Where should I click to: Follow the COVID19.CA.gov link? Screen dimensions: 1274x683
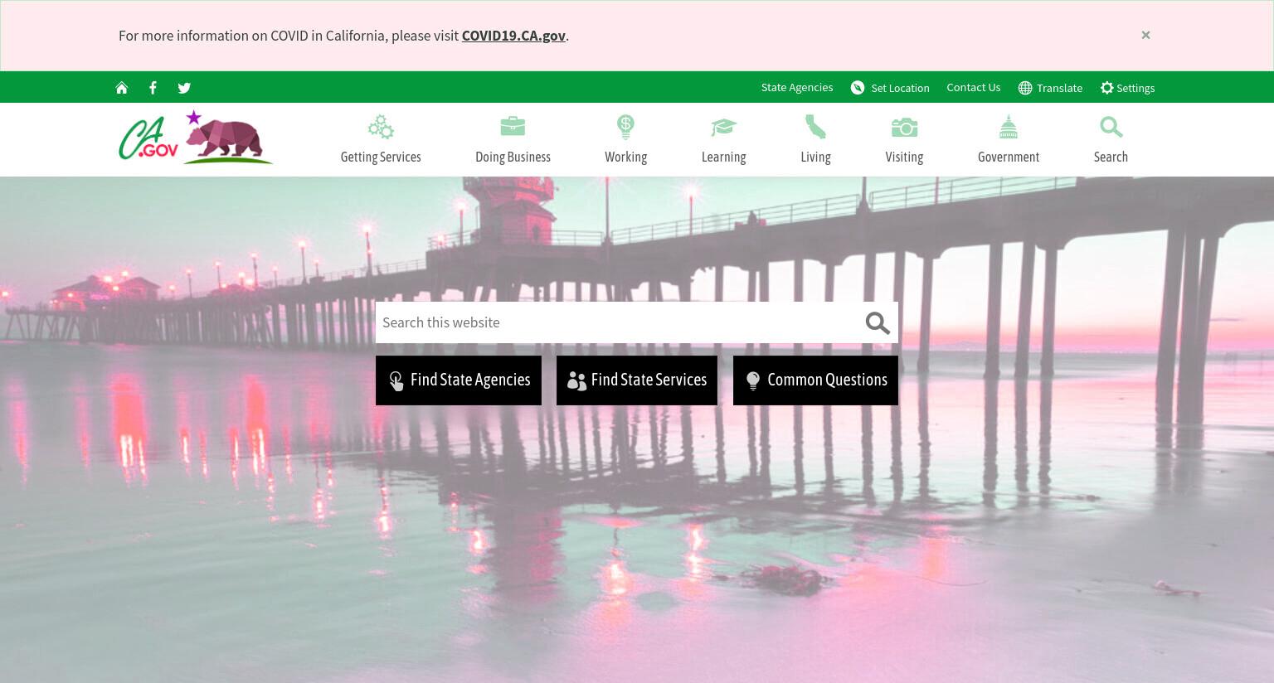513,36
